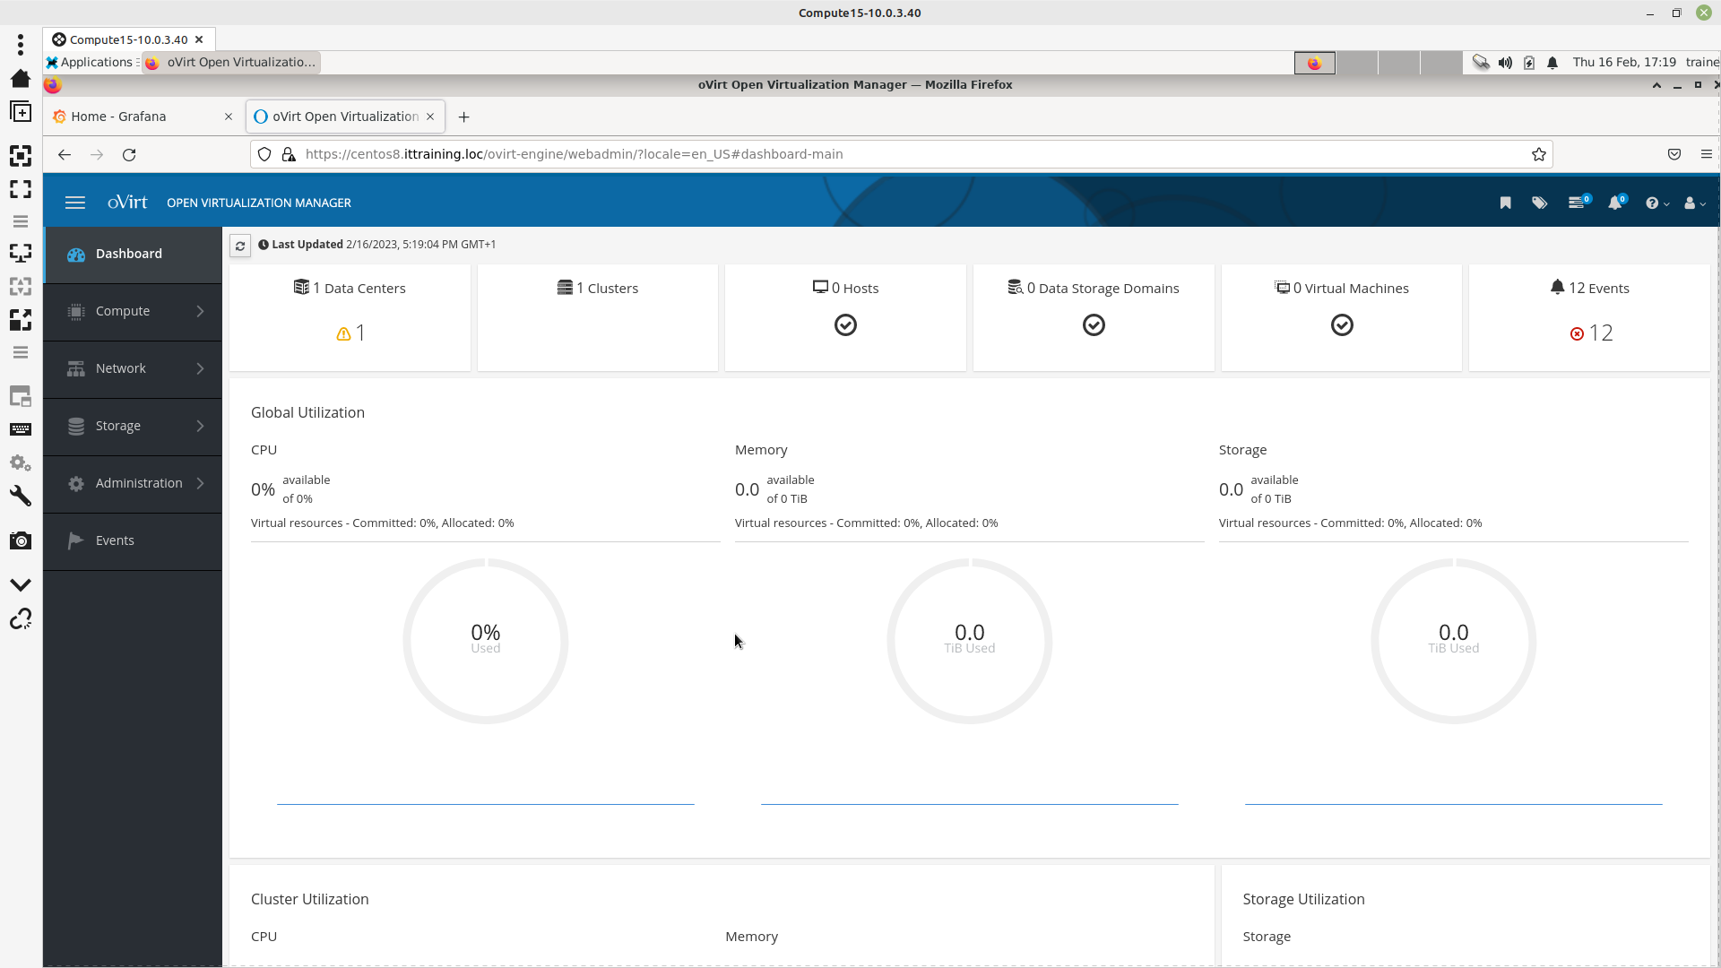Open the tasks list icon in header
Screen dimensions: 1721x968
[x=1577, y=203]
